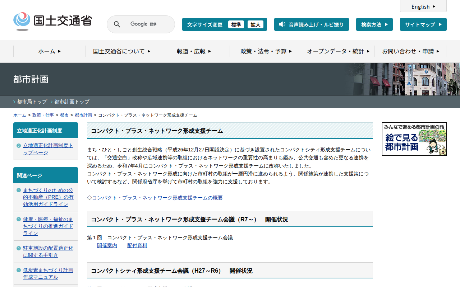The height and width of the screenshot is (287, 460).
Task: Open the 絵で見る都市計画 banner
Action: tap(414, 139)
